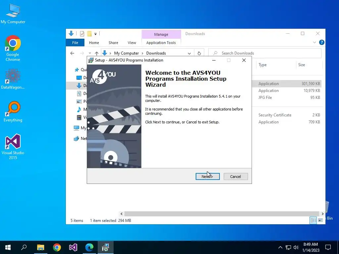
Task: Cancel the AVS4YOU installation
Action: 236,177
